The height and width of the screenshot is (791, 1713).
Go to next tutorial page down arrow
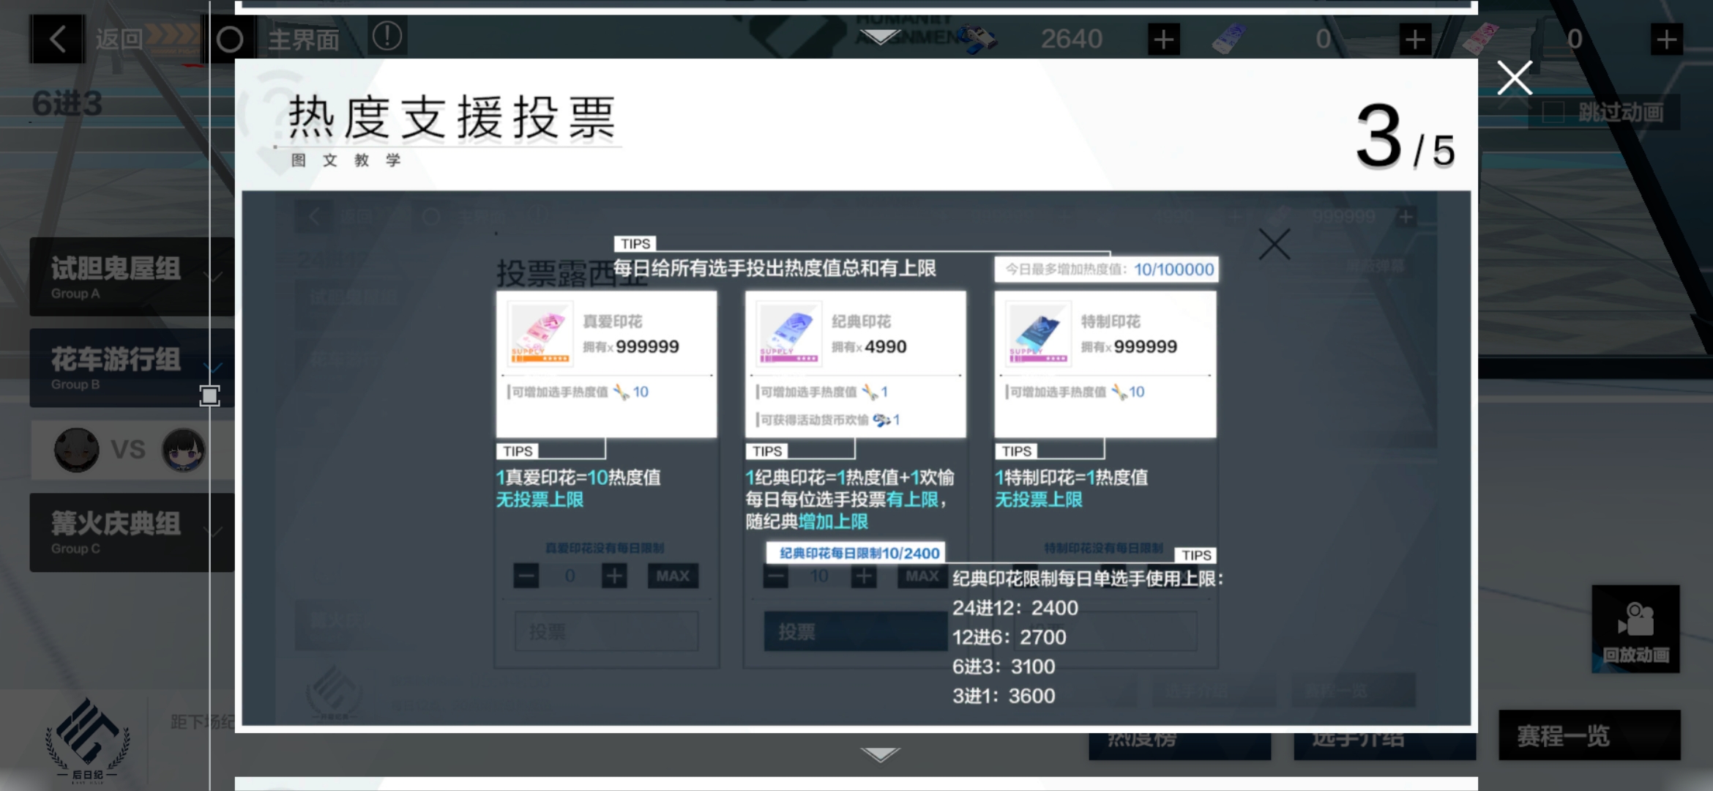(880, 754)
